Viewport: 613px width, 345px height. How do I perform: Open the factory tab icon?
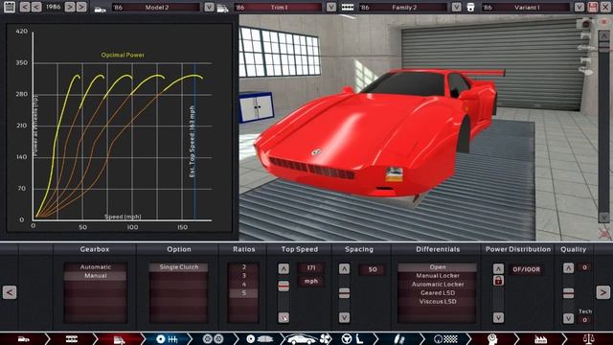[x=540, y=339]
